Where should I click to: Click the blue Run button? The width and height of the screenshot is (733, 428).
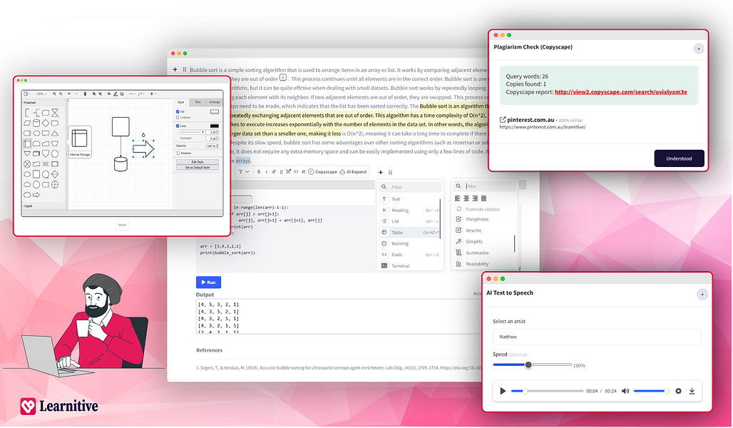208,282
